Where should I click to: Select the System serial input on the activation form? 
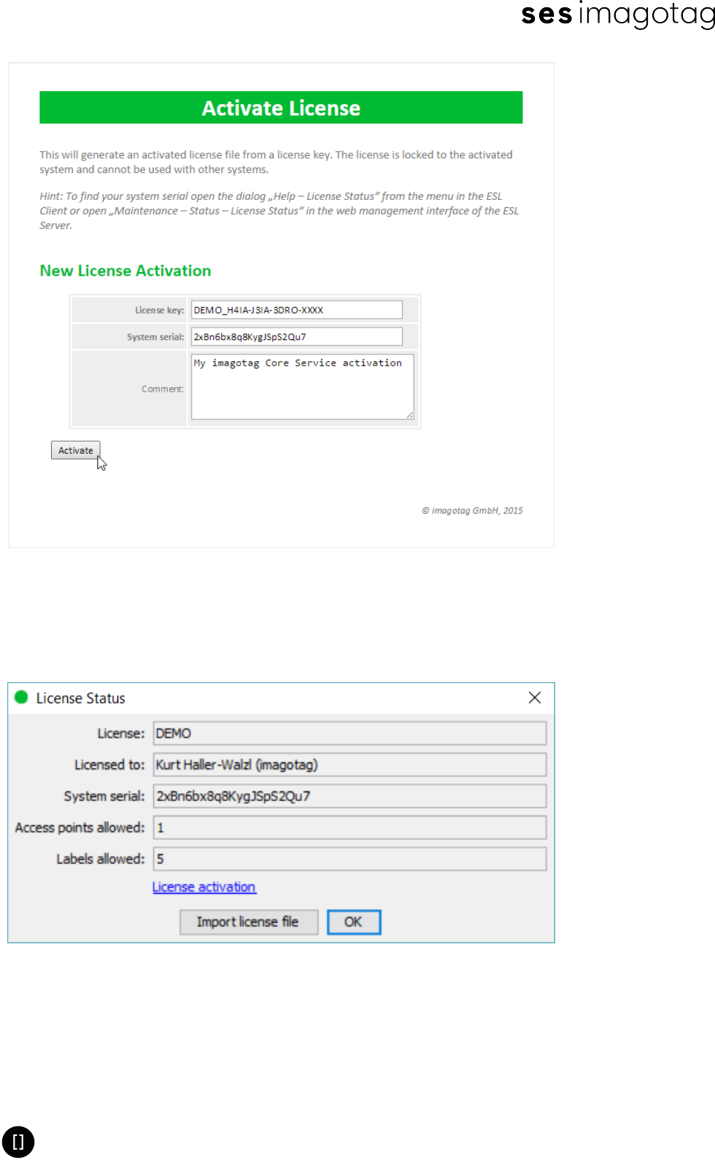coord(296,336)
